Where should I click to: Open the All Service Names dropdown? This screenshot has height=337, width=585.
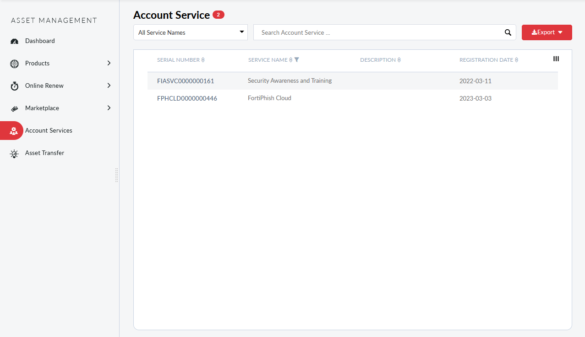click(x=191, y=32)
